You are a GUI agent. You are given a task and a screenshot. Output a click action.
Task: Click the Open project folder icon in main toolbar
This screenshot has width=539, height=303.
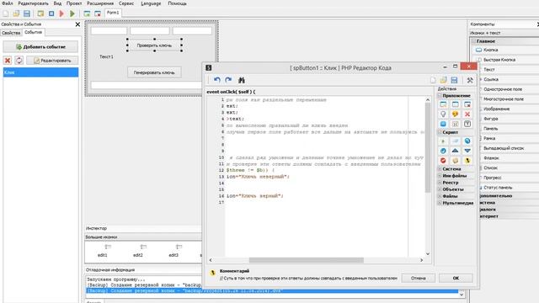[16, 13]
